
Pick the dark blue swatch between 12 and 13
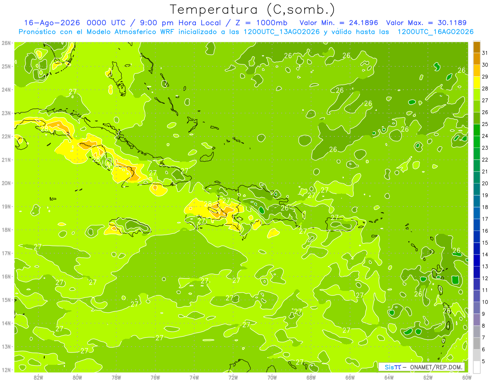click(x=477, y=272)
